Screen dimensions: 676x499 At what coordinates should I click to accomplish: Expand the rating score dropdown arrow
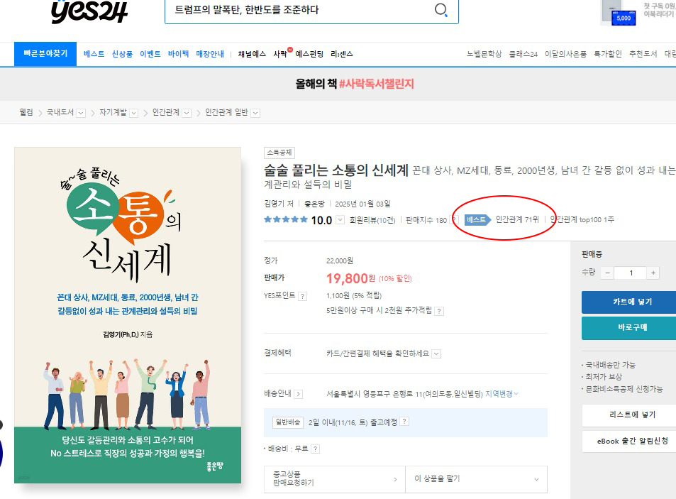pyautogui.click(x=340, y=220)
